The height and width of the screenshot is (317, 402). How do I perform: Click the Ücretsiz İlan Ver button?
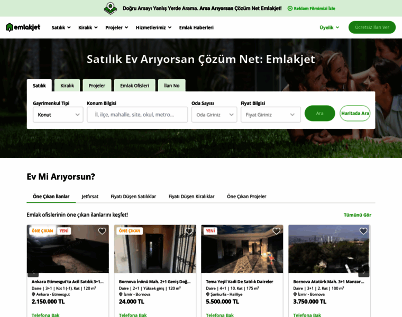[372, 27]
